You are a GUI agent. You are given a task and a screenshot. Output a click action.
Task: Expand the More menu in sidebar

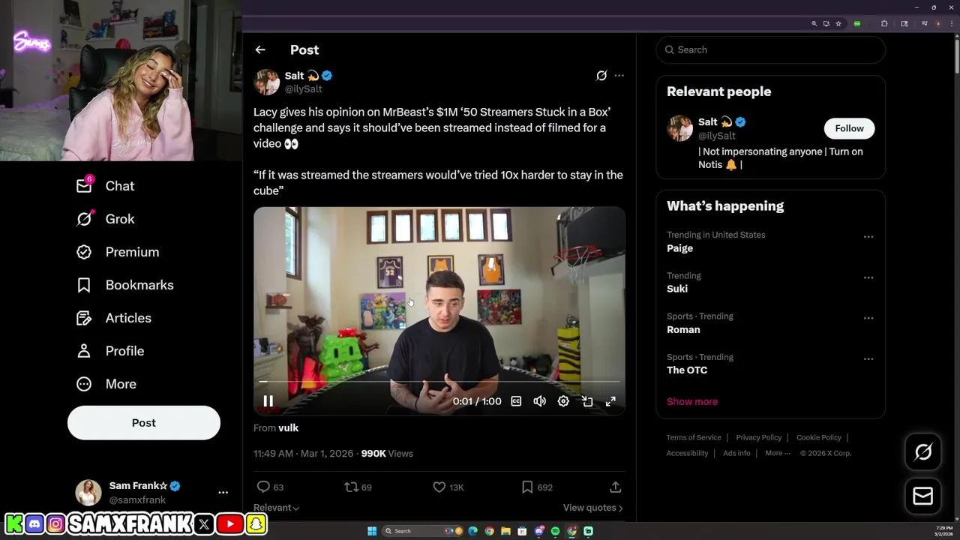pos(106,384)
